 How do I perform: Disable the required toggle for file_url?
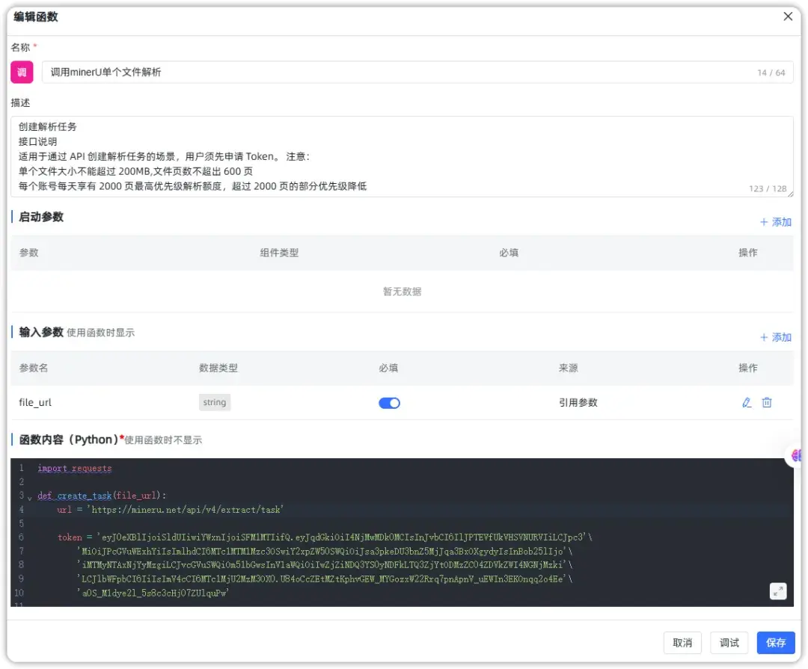point(389,402)
